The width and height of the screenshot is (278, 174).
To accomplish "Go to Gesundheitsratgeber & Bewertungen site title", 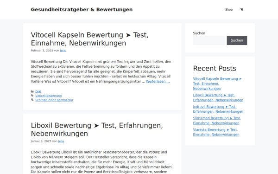I will coord(82,9).
